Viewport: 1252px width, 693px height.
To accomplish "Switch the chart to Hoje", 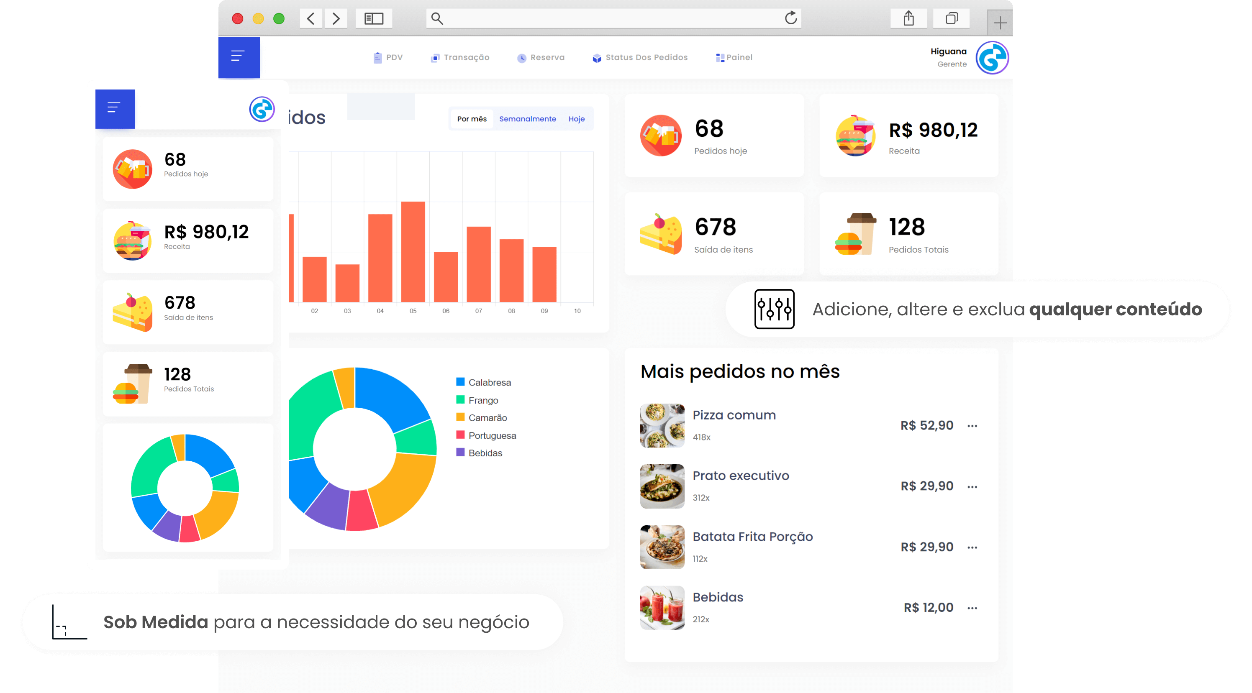I will [577, 119].
